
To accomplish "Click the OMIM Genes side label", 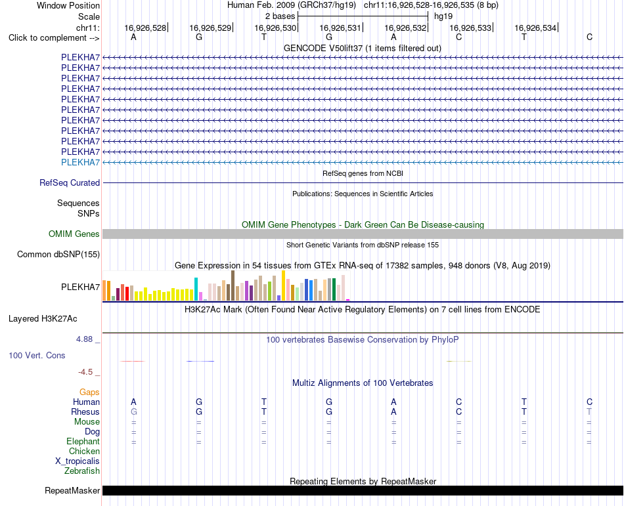I will point(74,234).
